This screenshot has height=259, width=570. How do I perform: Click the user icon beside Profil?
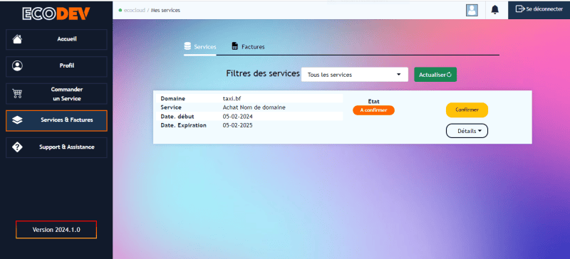pyautogui.click(x=17, y=65)
